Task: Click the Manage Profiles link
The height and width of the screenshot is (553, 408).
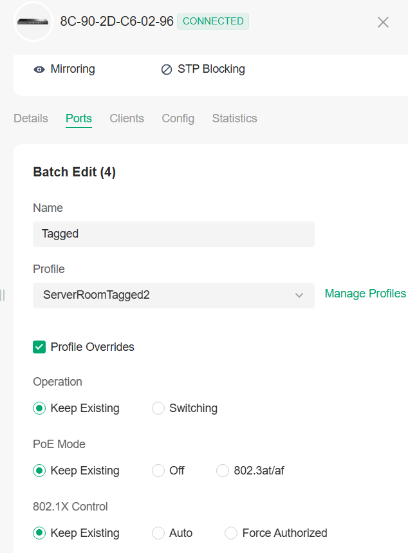Action: click(365, 294)
